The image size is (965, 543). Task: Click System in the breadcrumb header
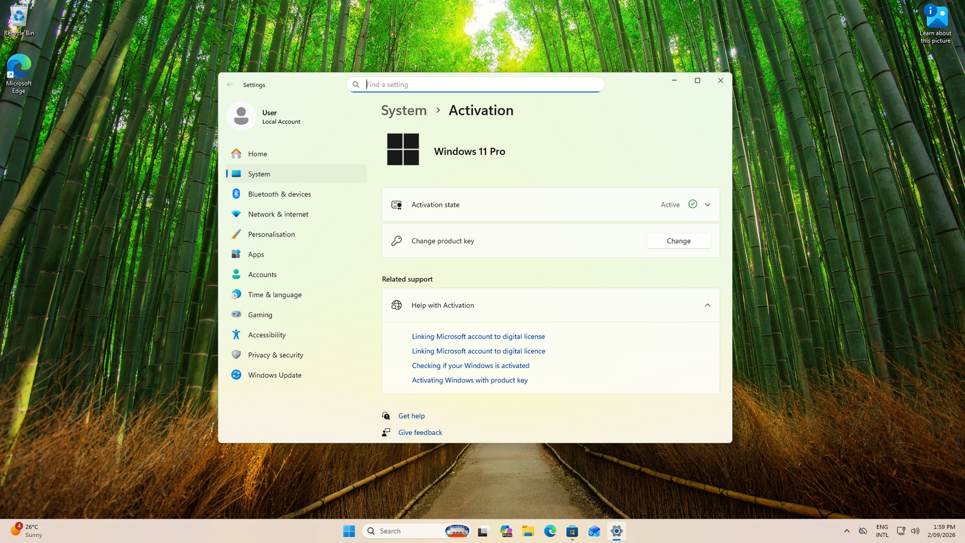(x=403, y=110)
